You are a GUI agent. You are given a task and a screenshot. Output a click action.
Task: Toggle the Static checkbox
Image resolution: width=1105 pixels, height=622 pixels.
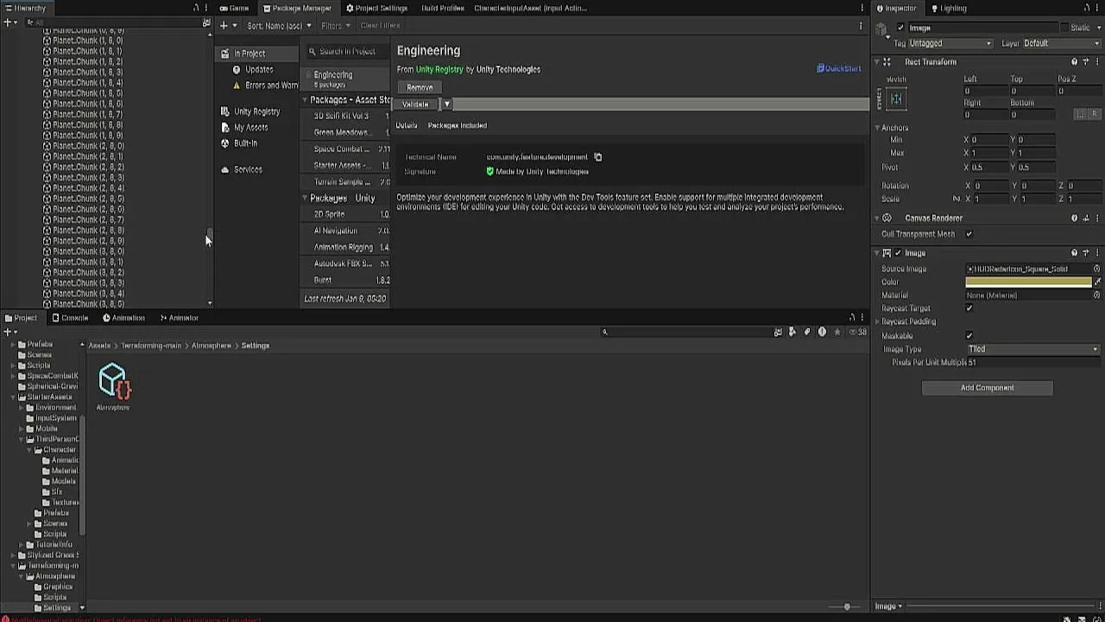click(1064, 28)
